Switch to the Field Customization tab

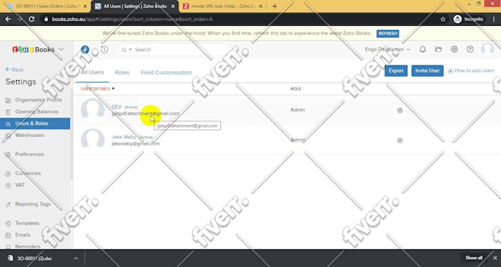point(167,73)
